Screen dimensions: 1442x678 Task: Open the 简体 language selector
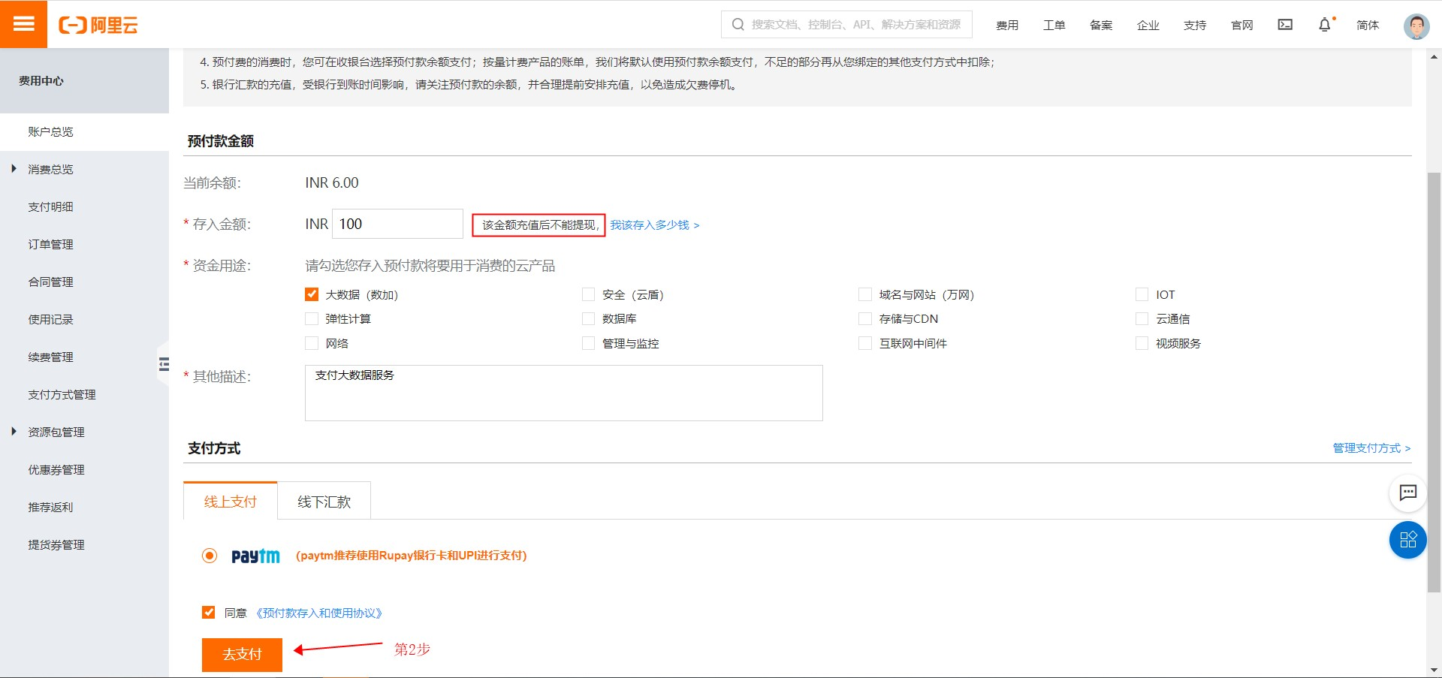[x=1367, y=25]
